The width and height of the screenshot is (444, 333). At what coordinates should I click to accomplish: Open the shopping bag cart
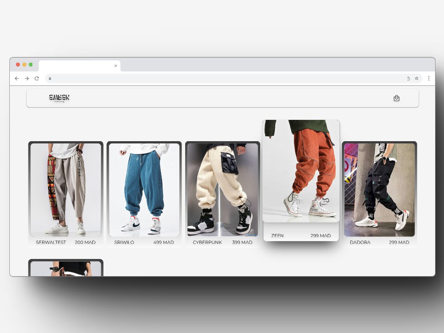396,98
